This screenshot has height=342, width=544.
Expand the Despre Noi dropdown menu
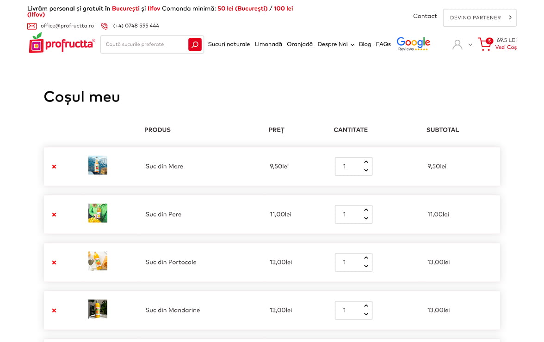coord(335,44)
